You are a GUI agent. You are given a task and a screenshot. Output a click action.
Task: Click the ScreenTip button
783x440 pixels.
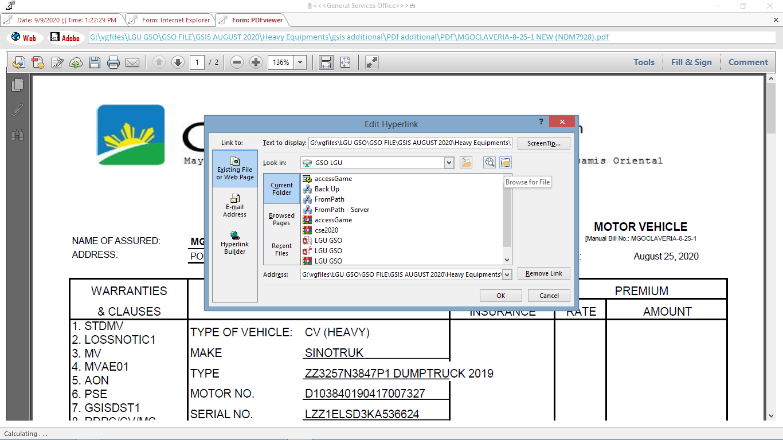[x=543, y=143]
